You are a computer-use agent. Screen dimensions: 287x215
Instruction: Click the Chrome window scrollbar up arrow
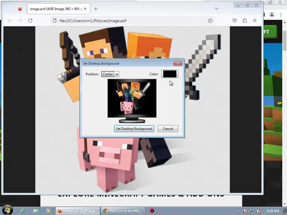click(285, 22)
